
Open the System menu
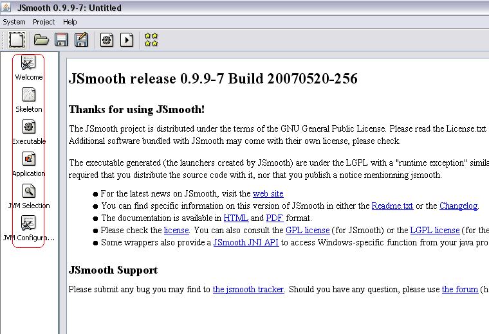(x=14, y=22)
